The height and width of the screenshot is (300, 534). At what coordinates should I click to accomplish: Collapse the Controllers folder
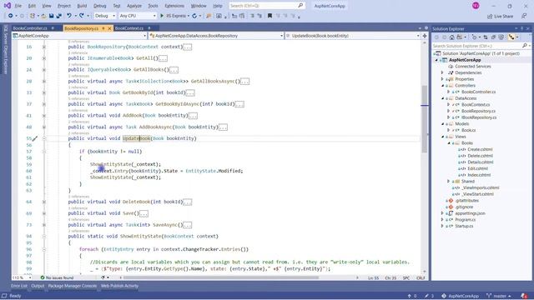click(x=442, y=86)
